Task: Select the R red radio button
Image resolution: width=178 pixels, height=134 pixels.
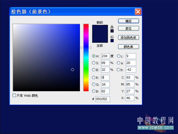Action: click(x=94, y=78)
